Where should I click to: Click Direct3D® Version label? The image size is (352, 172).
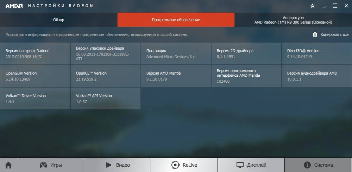303,51
